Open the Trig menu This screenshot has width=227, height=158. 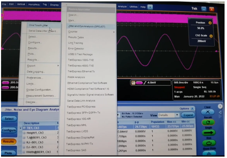click(x=45, y=5)
